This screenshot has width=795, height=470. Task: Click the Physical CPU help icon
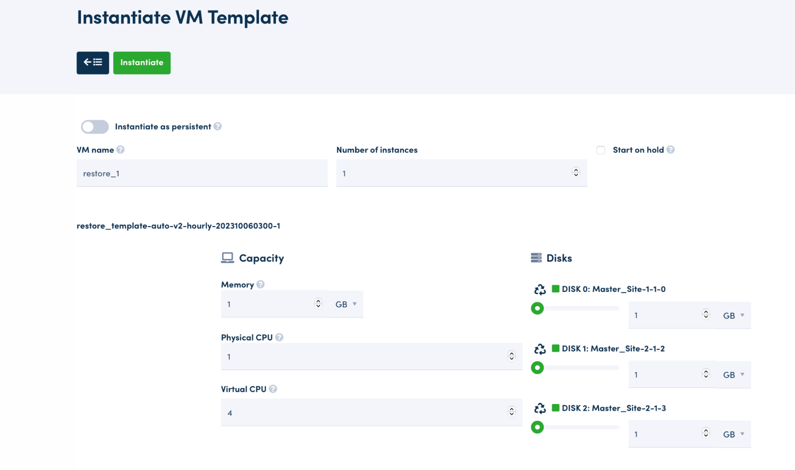[x=279, y=337]
